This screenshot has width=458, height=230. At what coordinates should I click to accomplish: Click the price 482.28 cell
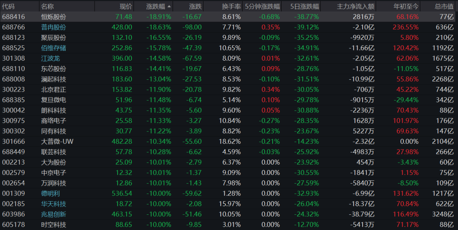click(x=122, y=141)
